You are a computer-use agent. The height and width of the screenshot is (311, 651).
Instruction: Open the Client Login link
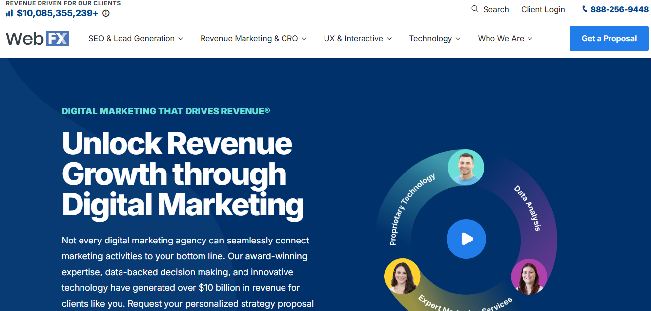pos(543,9)
